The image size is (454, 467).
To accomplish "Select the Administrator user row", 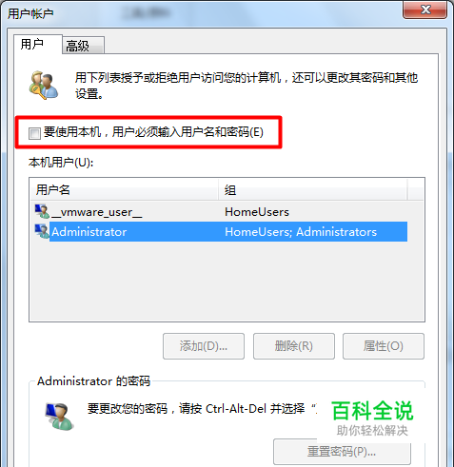I will point(221,232).
